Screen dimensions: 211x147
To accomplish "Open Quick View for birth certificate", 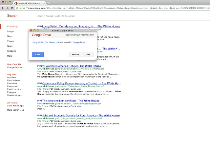I will click(76, 106).
